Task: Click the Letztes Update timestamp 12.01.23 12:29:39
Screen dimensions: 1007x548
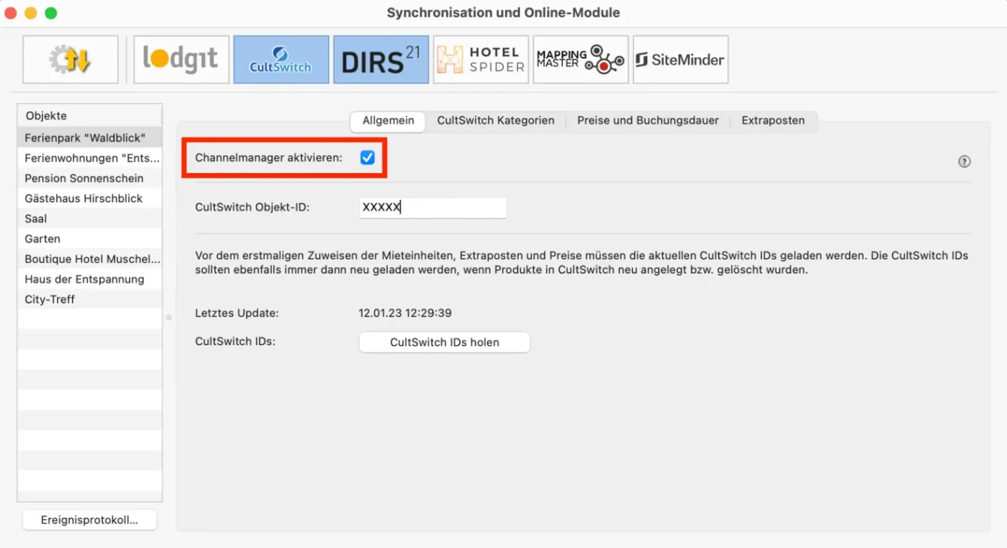Action: click(x=405, y=313)
